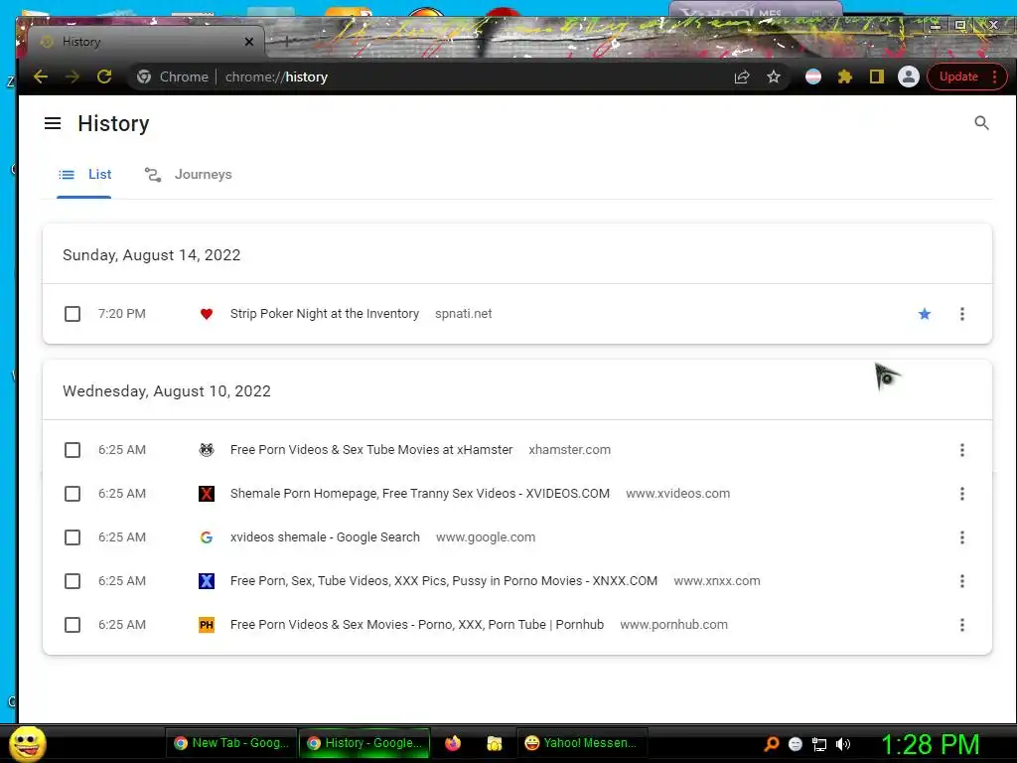Open actions menu for spnati.net entry
The height and width of the screenshot is (763, 1017).
[x=961, y=314]
